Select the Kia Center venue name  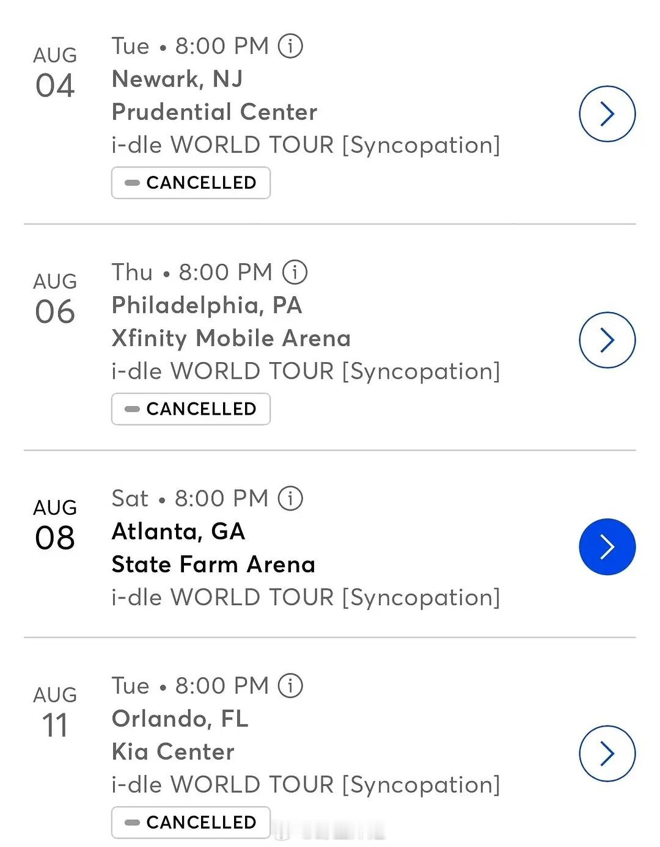coord(173,752)
